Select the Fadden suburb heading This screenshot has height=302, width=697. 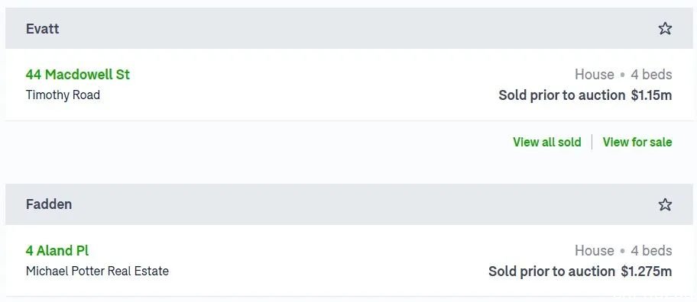tap(49, 204)
